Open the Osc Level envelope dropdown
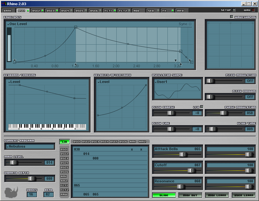The height and width of the screenshot is (201, 259). 17,24
